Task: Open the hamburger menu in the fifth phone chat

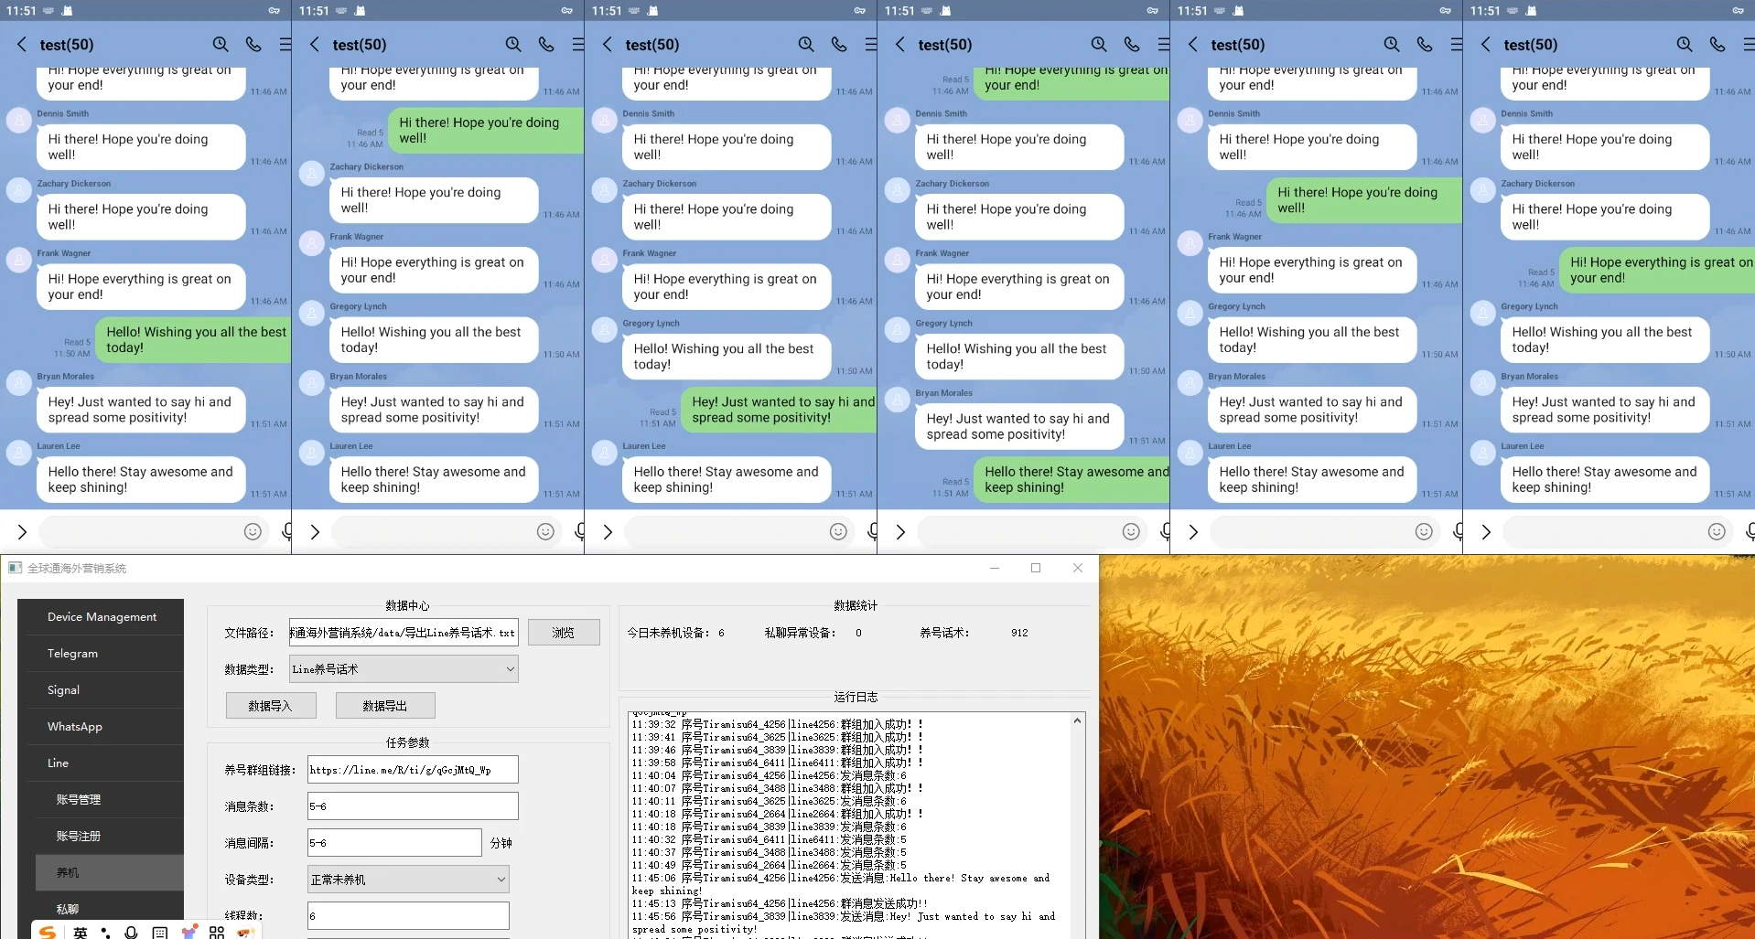Action: [x=1456, y=44]
